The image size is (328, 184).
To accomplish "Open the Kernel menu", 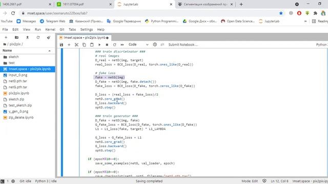I will click(50, 30).
